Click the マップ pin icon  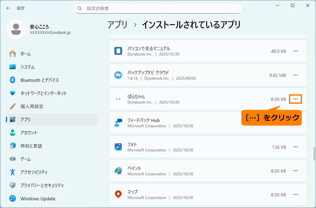[118, 194]
